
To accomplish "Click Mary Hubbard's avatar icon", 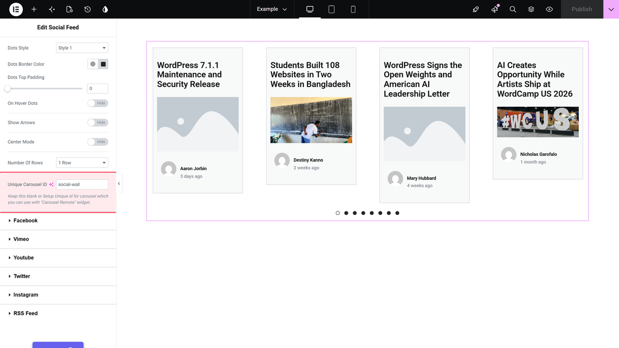I will tap(396, 178).
